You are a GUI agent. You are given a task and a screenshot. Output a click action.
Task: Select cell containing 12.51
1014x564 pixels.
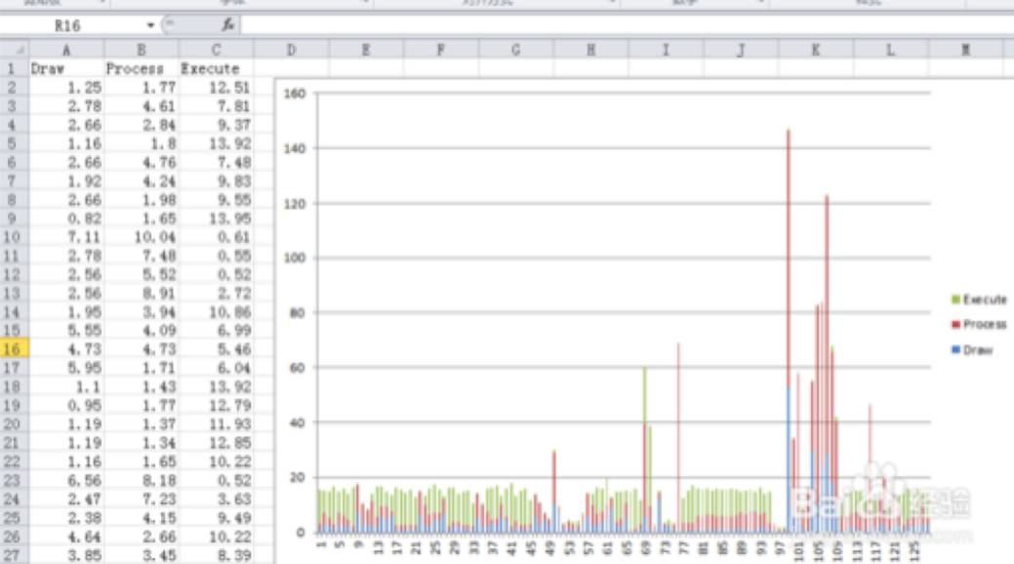point(216,87)
